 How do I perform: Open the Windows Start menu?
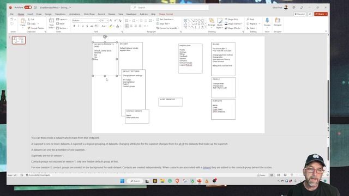[x=122, y=181]
